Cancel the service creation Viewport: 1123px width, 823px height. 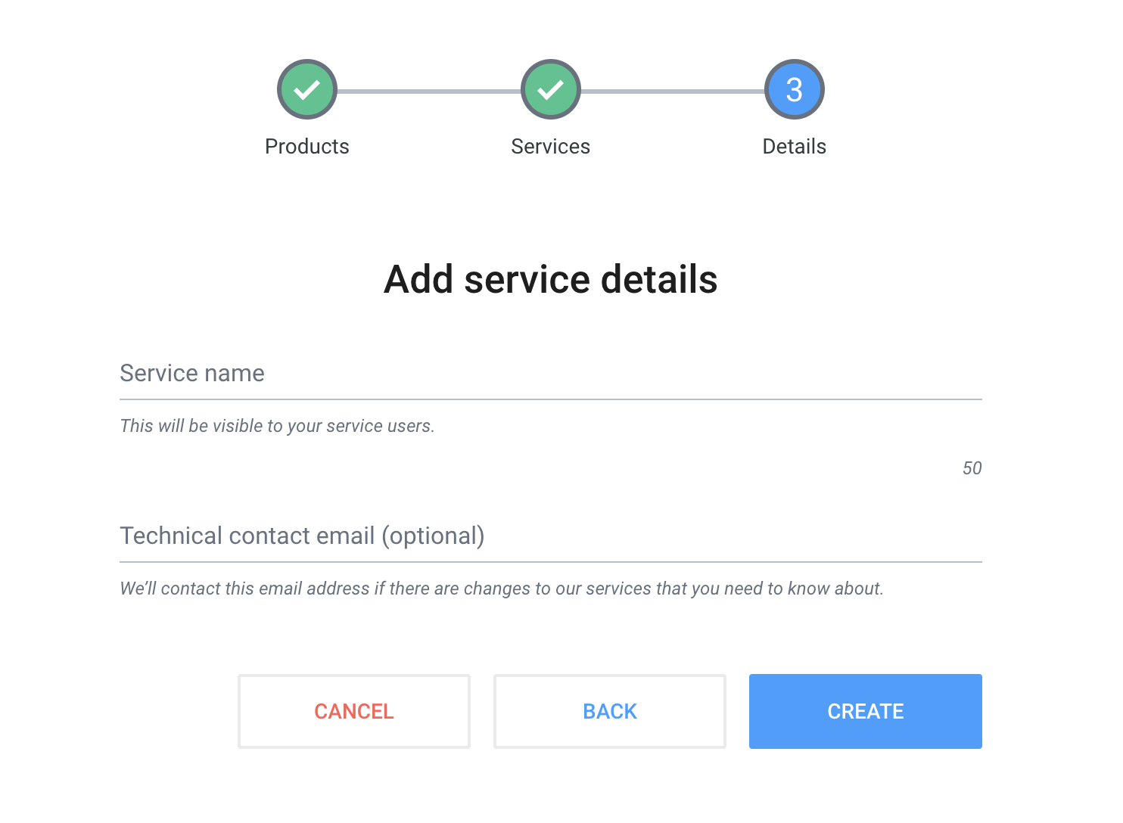point(354,711)
